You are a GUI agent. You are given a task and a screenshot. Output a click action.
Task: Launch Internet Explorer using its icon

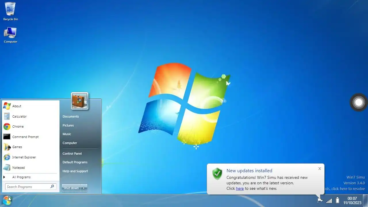(x=7, y=157)
